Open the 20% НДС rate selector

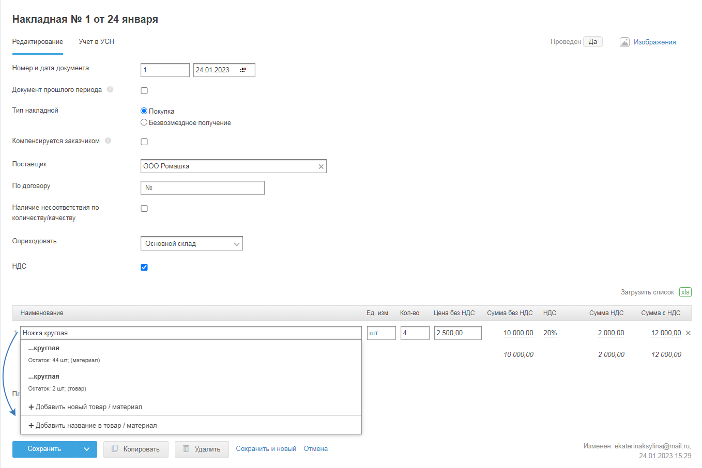point(550,333)
